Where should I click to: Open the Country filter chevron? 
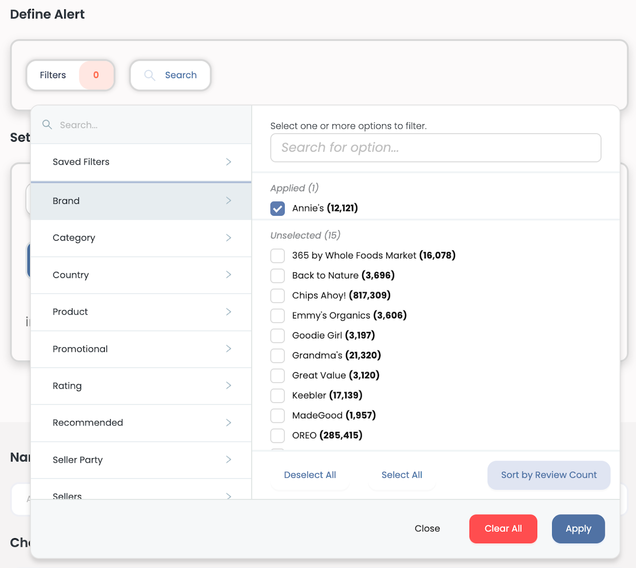[229, 275]
